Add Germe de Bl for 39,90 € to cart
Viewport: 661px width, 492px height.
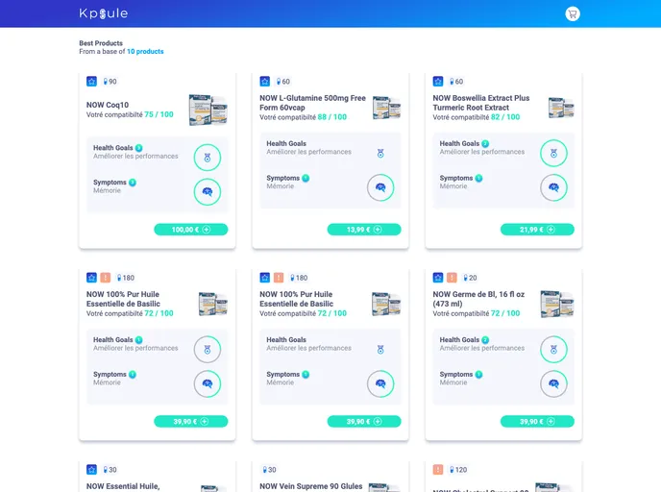[537, 421]
